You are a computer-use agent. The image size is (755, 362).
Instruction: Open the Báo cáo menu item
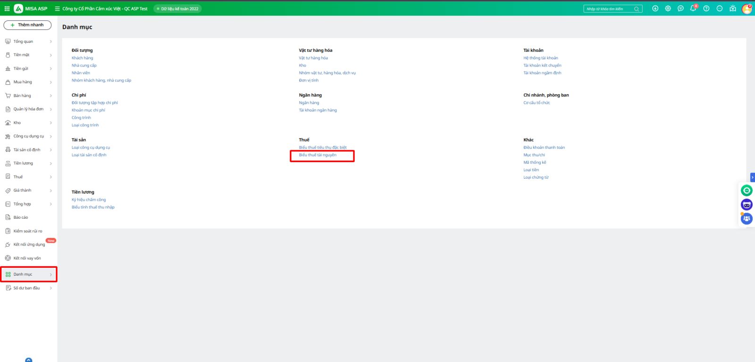click(21, 217)
